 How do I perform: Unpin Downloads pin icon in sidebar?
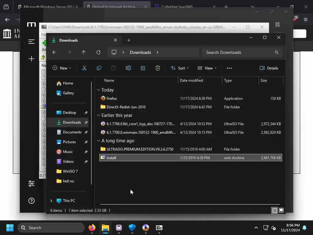click(86, 122)
